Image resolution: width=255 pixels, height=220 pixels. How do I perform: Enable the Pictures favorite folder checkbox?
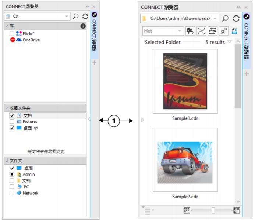[12, 121]
